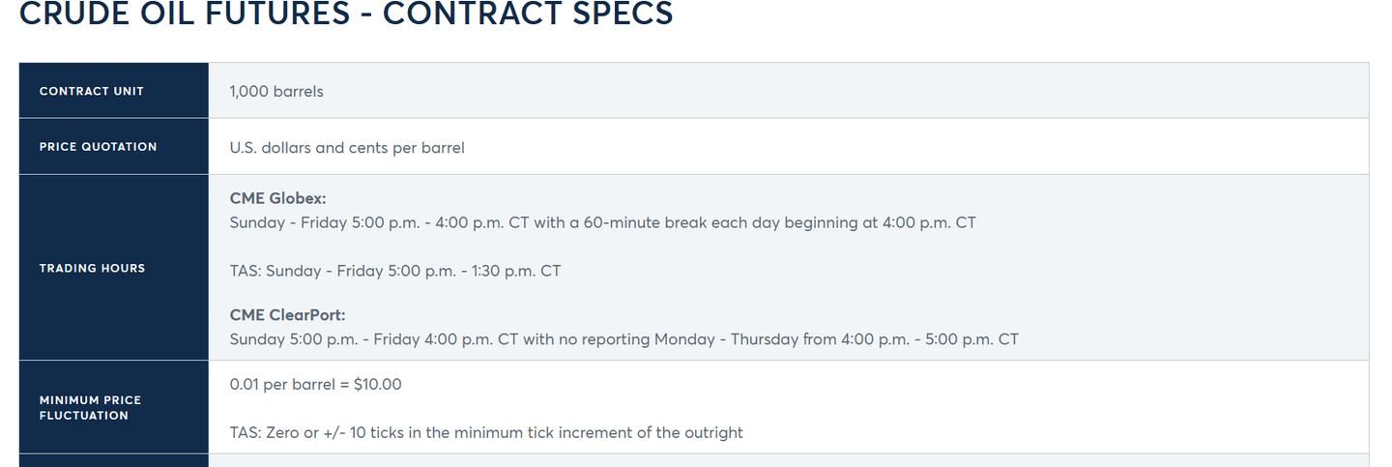
Task: Click the bold 'CME ClearPort:' subheading
Action: 287,315
